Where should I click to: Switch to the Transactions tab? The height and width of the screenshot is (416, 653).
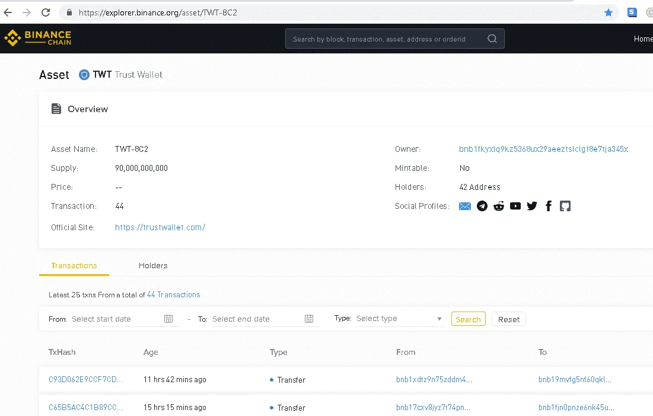pyautogui.click(x=74, y=265)
